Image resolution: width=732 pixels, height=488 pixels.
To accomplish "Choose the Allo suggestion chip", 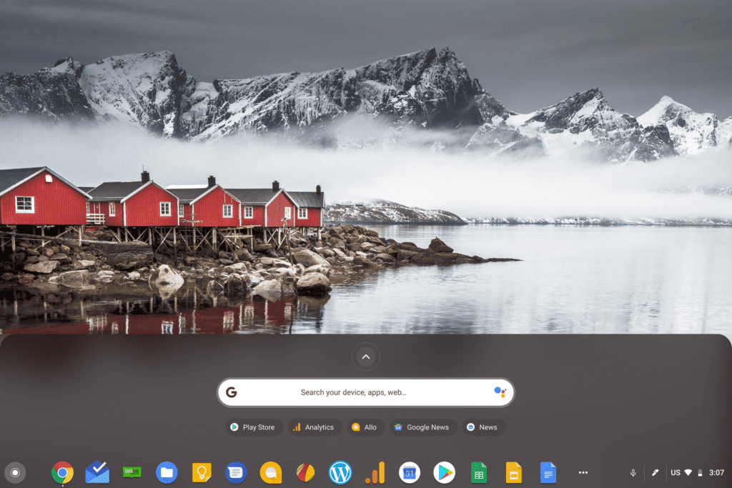I will (x=364, y=427).
